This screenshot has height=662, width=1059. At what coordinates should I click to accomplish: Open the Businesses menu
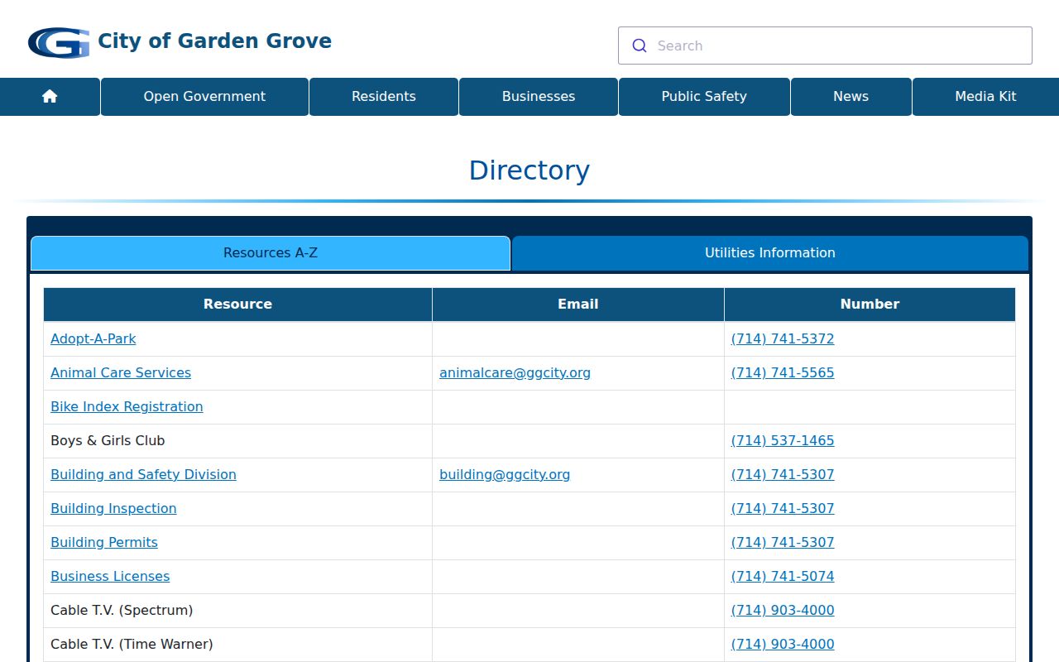tap(539, 97)
